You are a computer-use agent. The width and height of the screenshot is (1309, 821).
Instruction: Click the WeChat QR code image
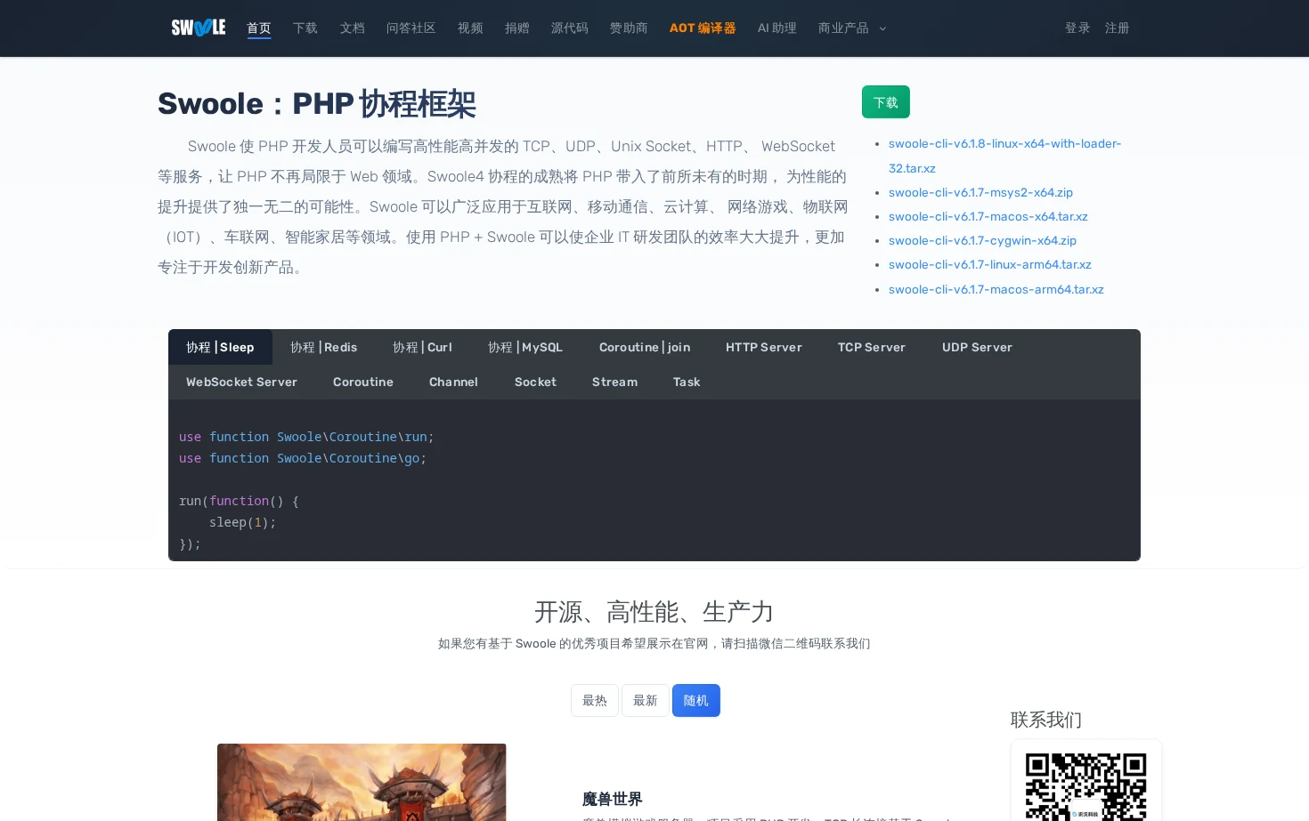pos(1086,786)
